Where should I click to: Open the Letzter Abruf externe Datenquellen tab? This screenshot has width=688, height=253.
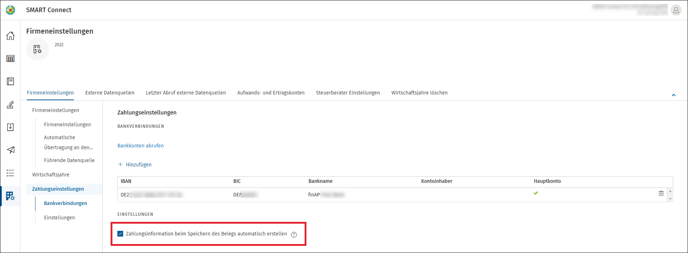coord(186,93)
